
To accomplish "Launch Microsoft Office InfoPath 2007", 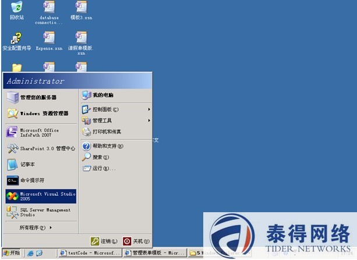I will point(41,132).
